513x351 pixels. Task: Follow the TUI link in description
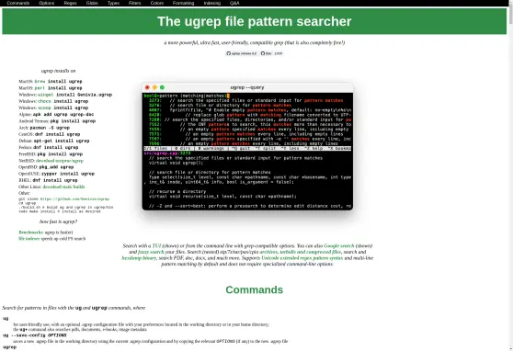point(156,245)
